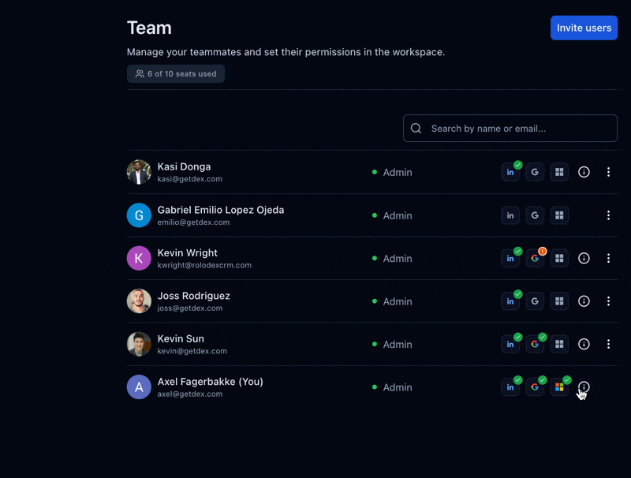Click Axel Fagerbakke's Google icon
631x478 pixels.
[535, 387]
